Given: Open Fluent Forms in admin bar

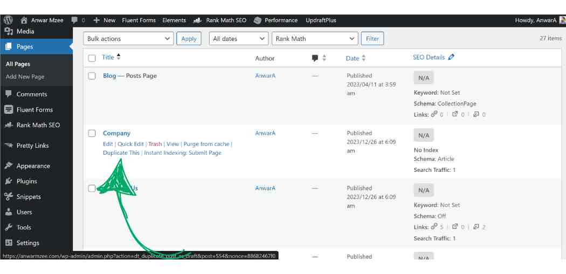Looking at the screenshot, I should coord(139,20).
